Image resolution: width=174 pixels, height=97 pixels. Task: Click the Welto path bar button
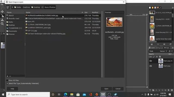coord(18,7)
